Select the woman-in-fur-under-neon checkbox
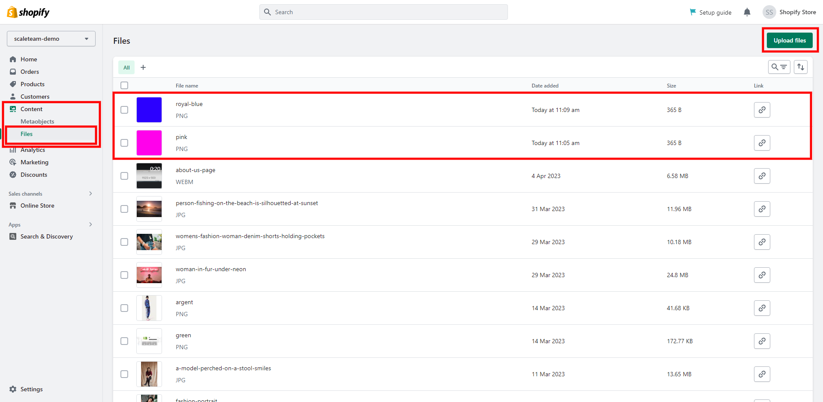 coord(124,275)
